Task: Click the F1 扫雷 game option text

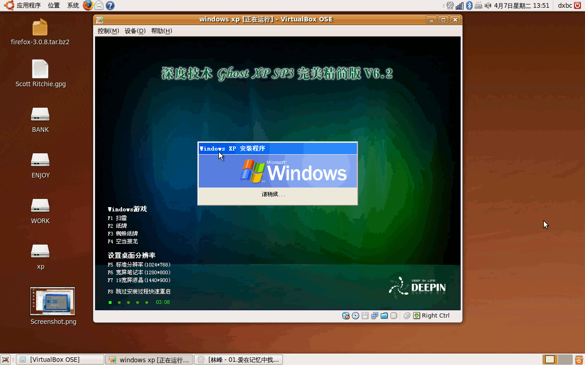Action: coord(117,218)
